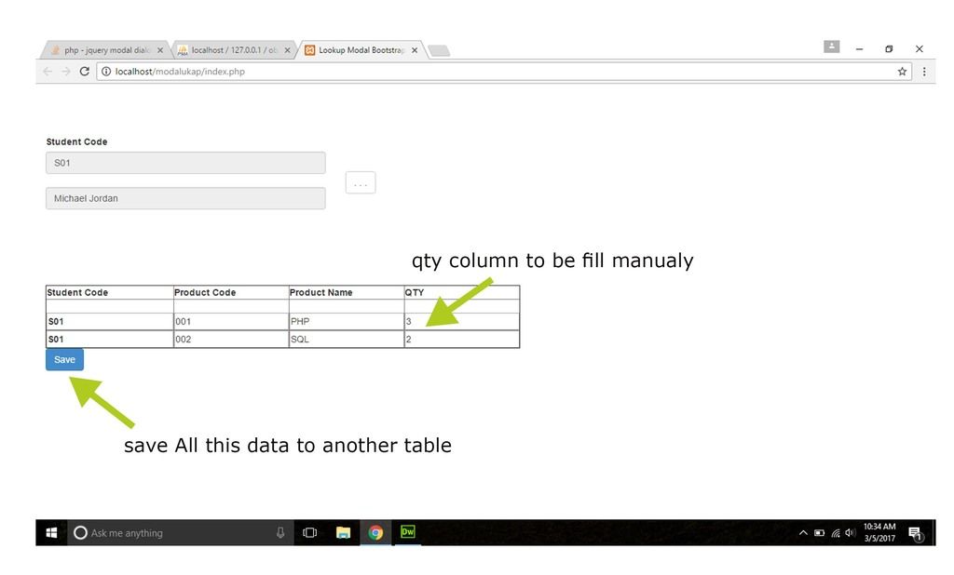
Task: Bookmark the page with the star icon
Action: (x=902, y=71)
